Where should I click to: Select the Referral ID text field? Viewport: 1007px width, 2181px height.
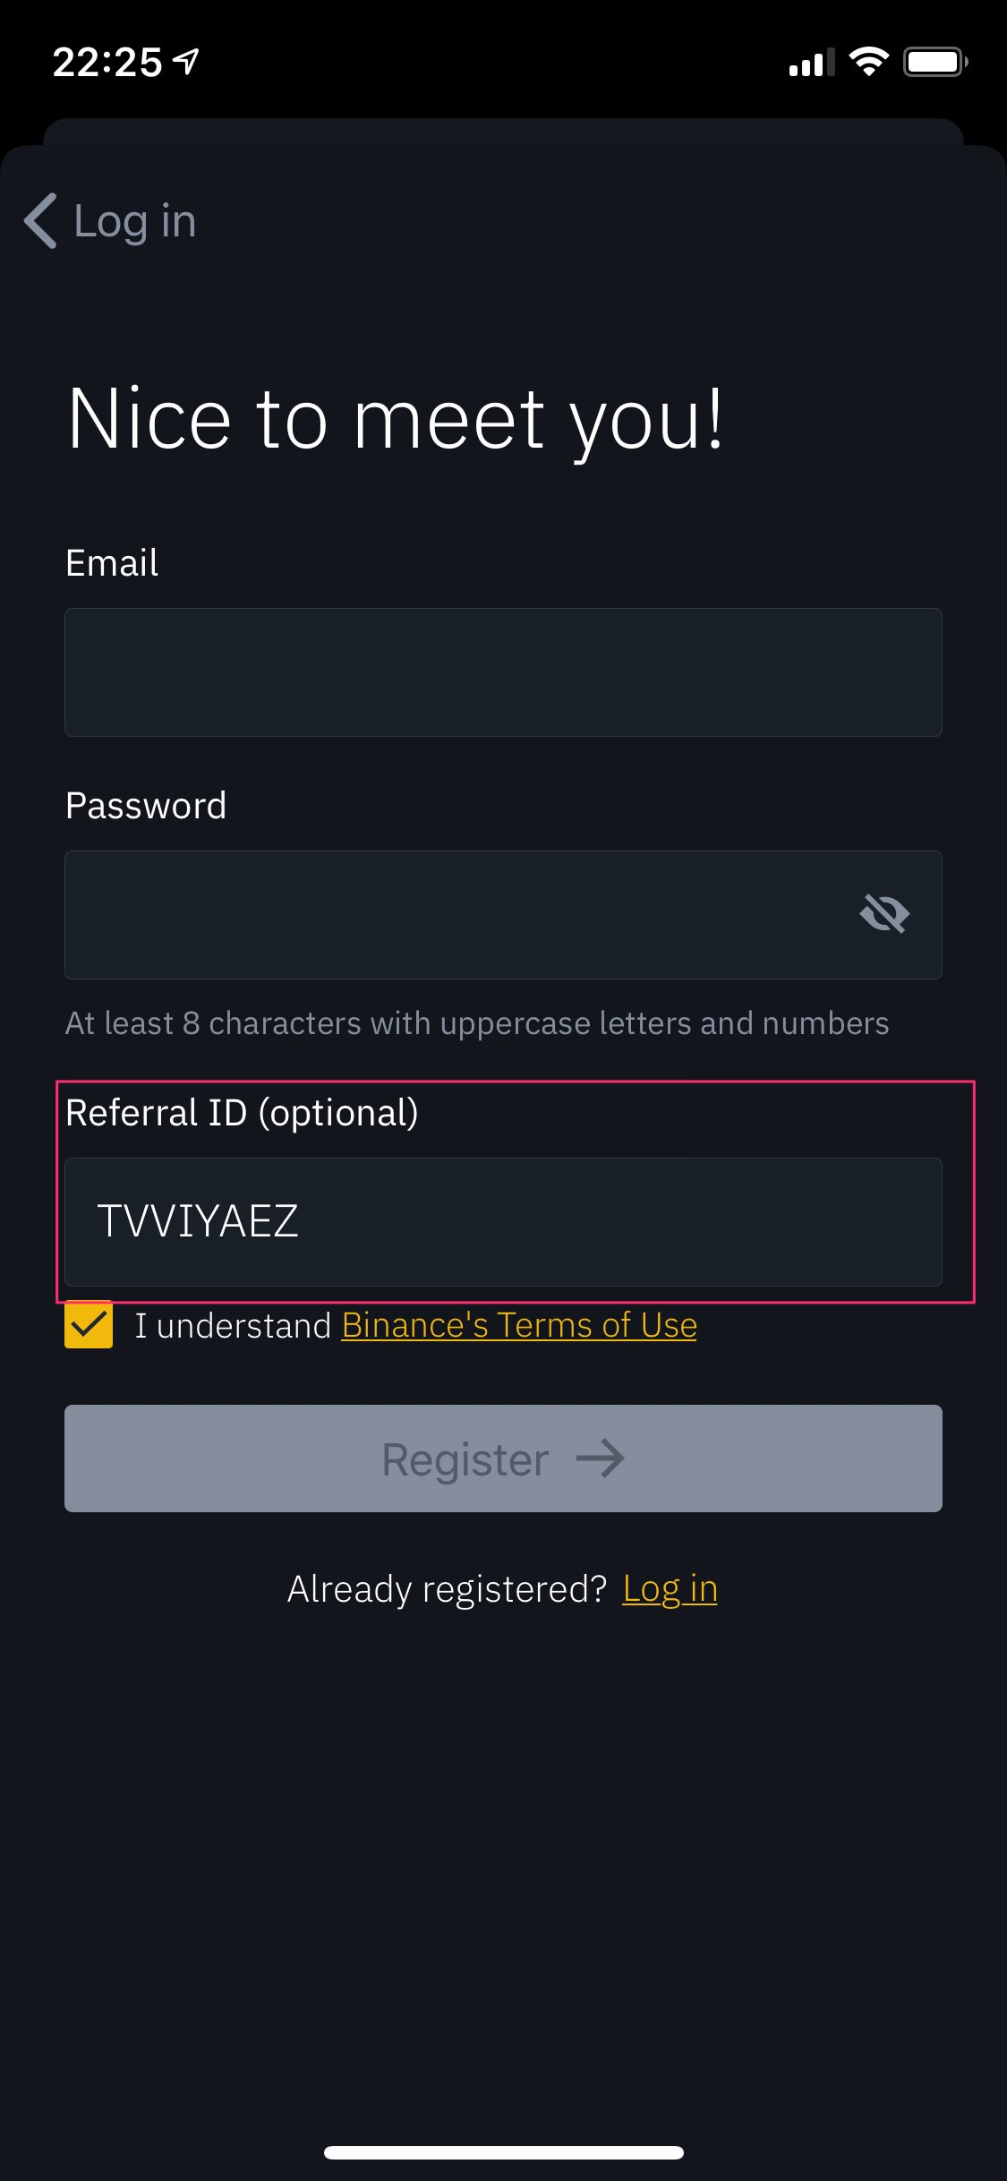tap(503, 1222)
